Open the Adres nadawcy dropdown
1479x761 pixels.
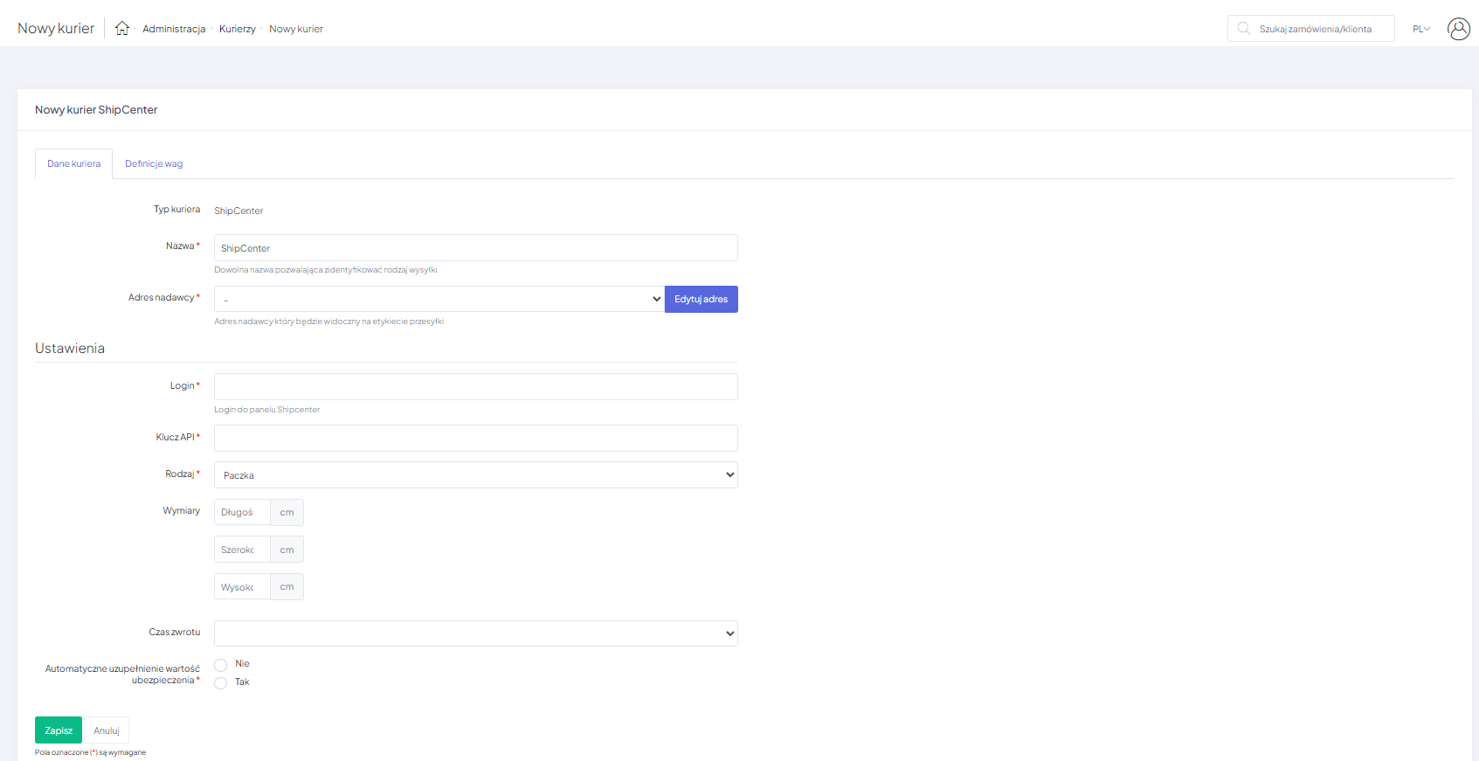coord(439,300)
